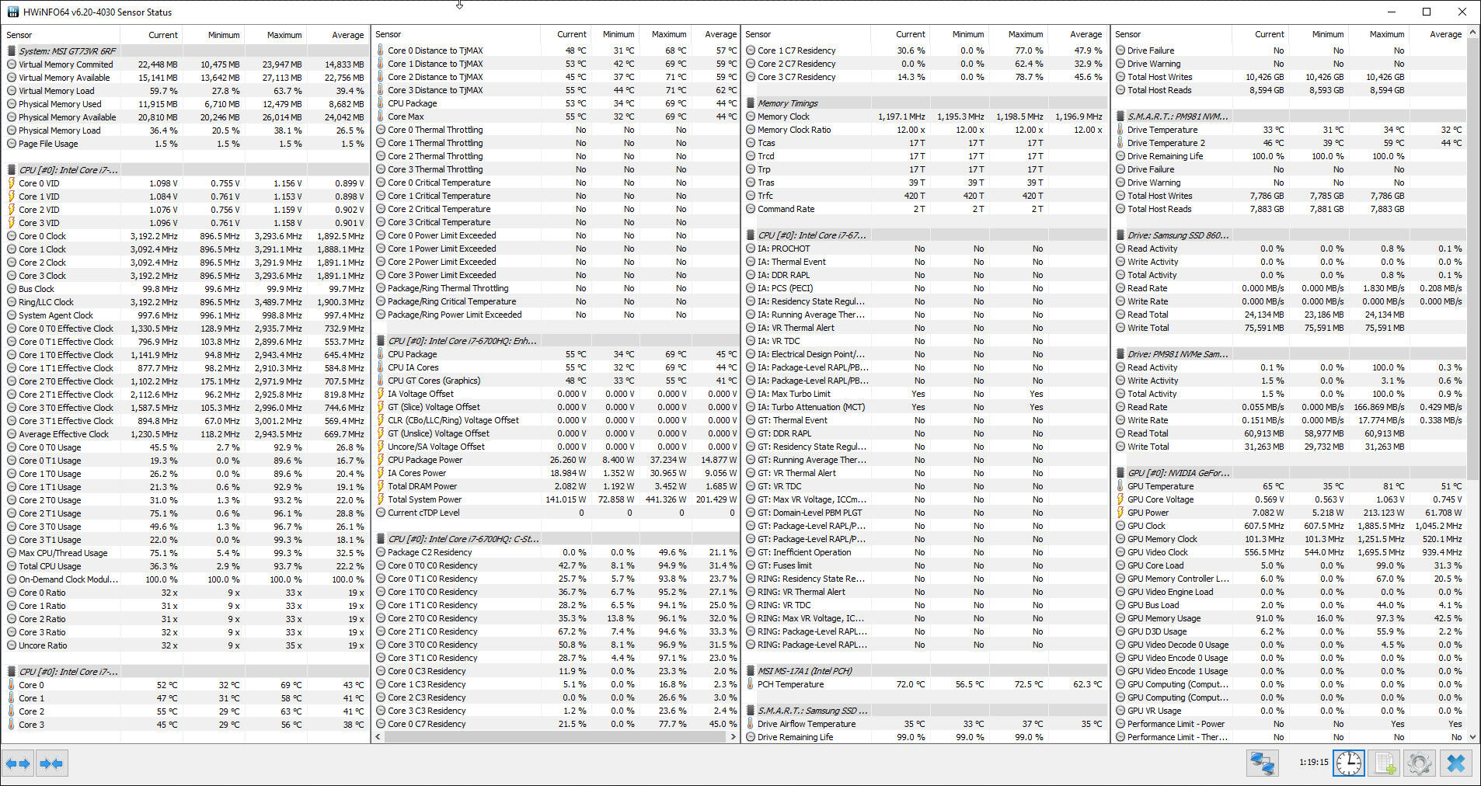This screenshot has height=786, width=1481.
Task: Select the Package C2 Residency row
Action: point(556,552)
